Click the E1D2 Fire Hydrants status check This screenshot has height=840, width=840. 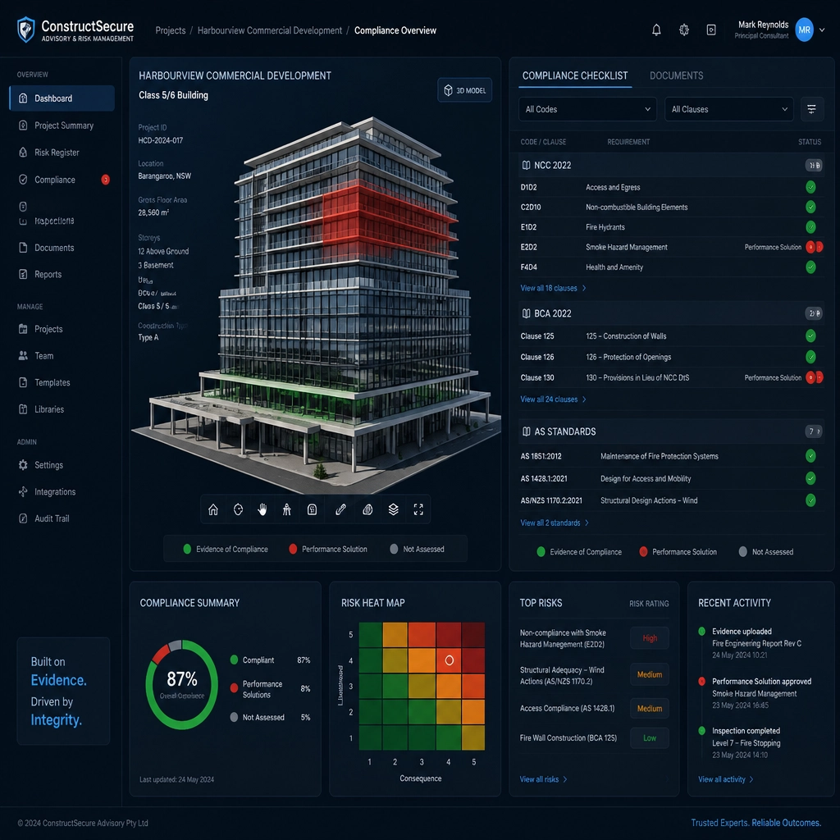810,227
